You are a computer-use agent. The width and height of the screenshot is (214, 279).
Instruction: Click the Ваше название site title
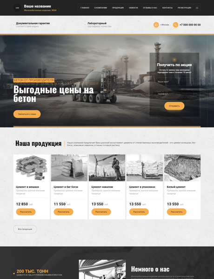click(x=37, y=6)
